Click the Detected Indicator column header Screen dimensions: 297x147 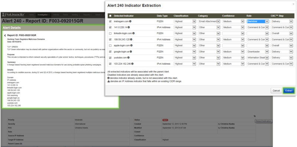[124, 16]
